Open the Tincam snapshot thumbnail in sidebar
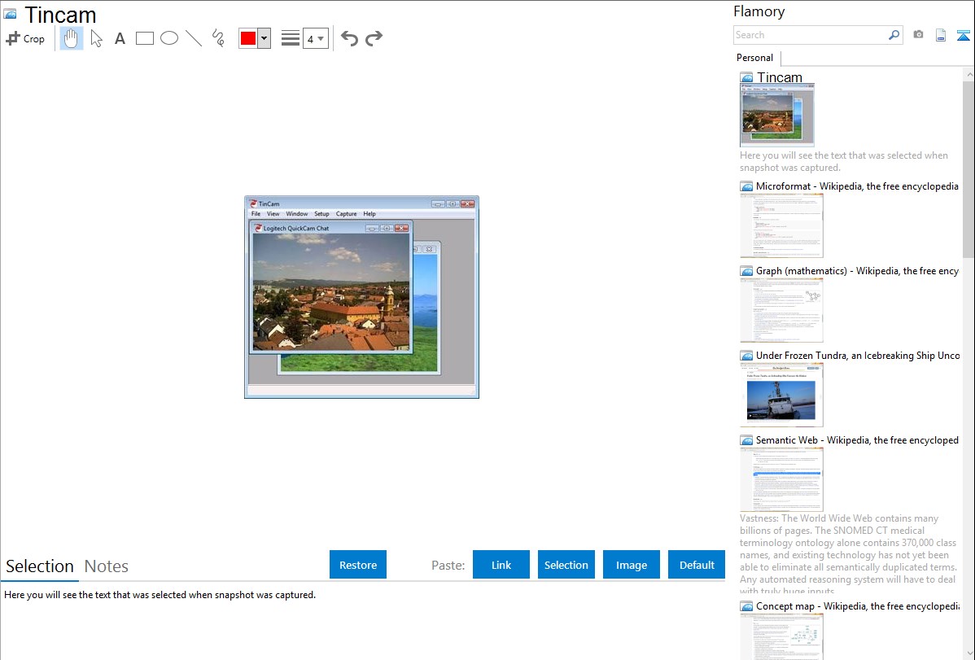975x660 pixels. click(x=777, y=116)
